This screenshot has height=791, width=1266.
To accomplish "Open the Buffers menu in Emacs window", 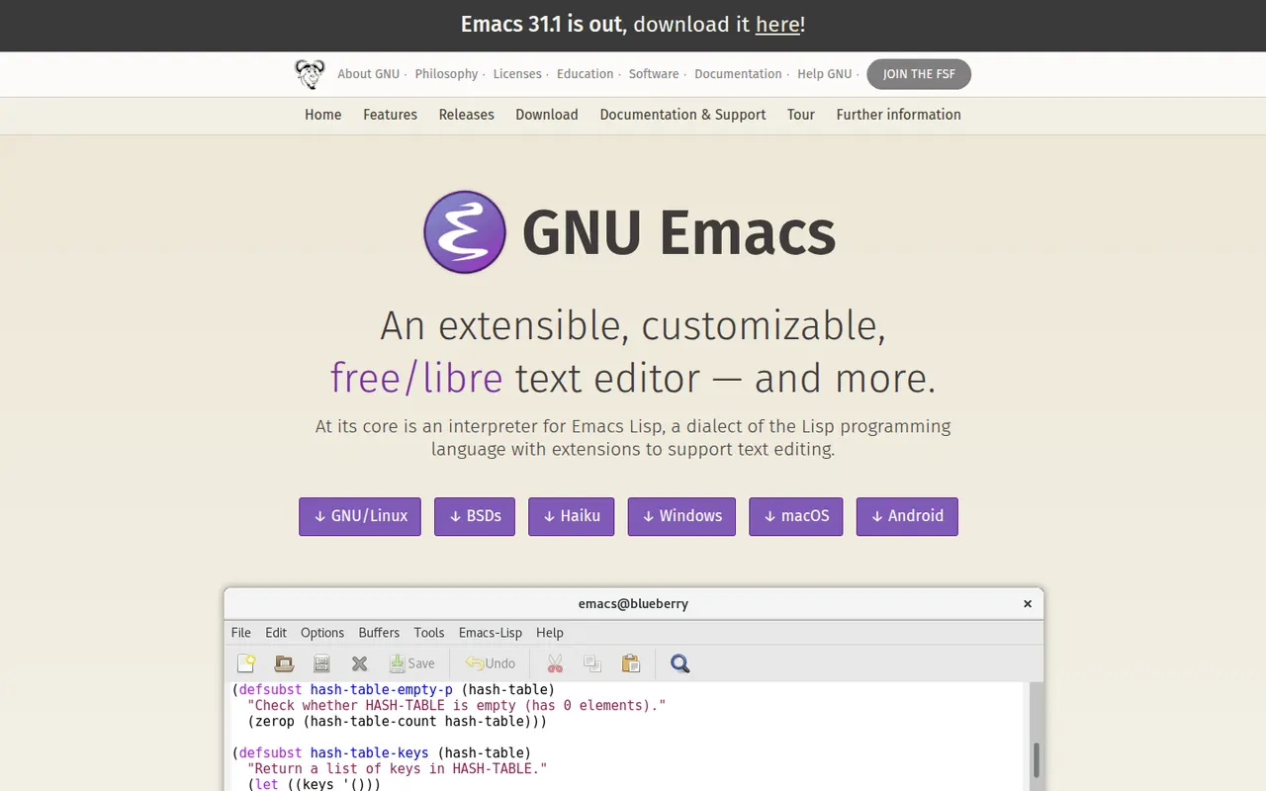I will pyautogui.click(x=379, y=633).
